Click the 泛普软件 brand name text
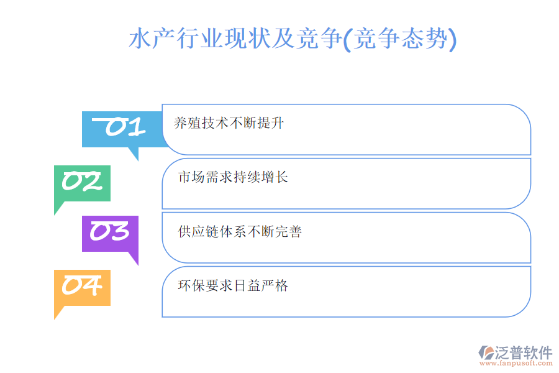The height and width of the screenshot is (373, 559). tap(524, 353)
